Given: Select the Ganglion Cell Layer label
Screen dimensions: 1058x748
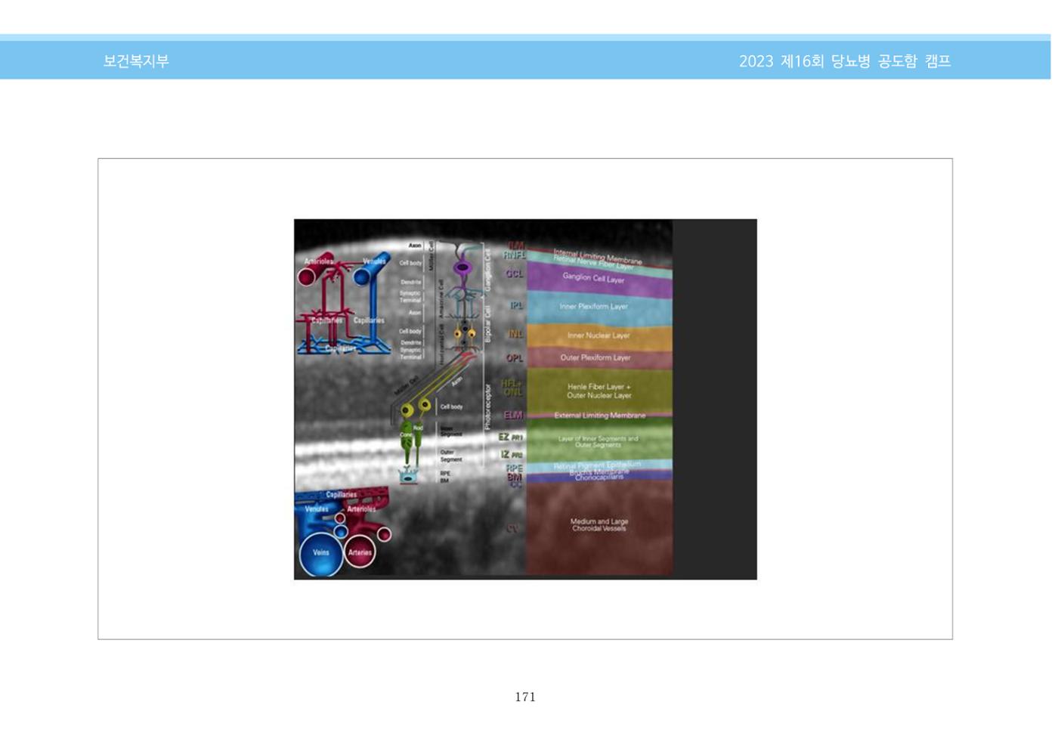Looking at the screenshot, I should coord(593,278).
